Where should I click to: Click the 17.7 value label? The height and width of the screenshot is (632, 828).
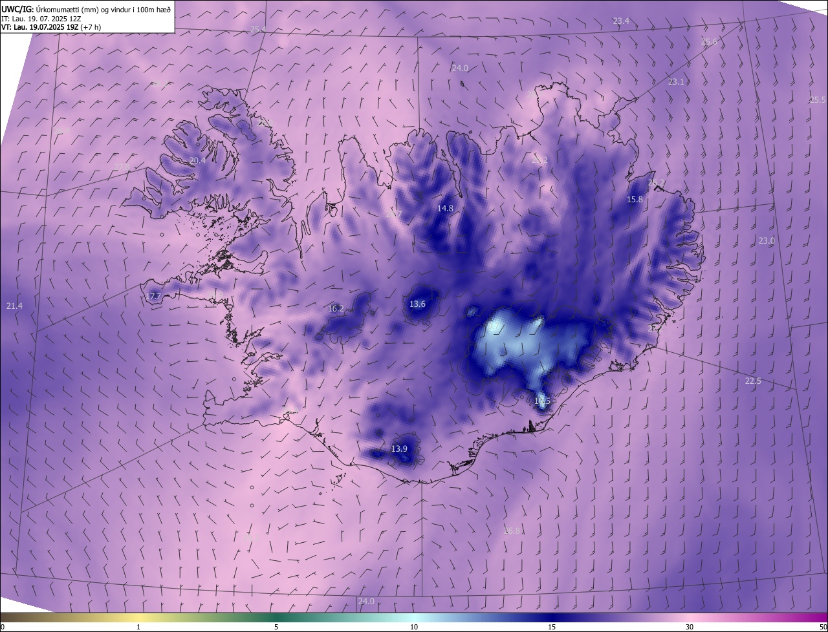[153, 297]
